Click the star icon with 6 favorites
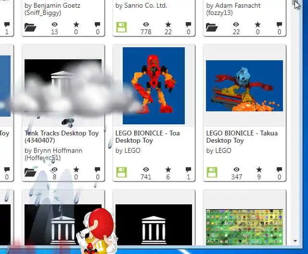The image size is (308, 254). [168, 169]
